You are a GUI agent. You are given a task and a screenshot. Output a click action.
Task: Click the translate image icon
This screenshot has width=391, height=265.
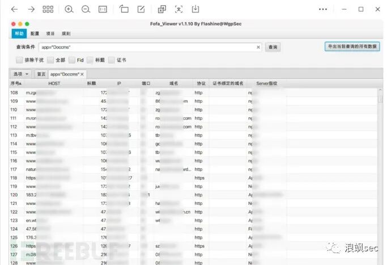click(x=162, y=9)
